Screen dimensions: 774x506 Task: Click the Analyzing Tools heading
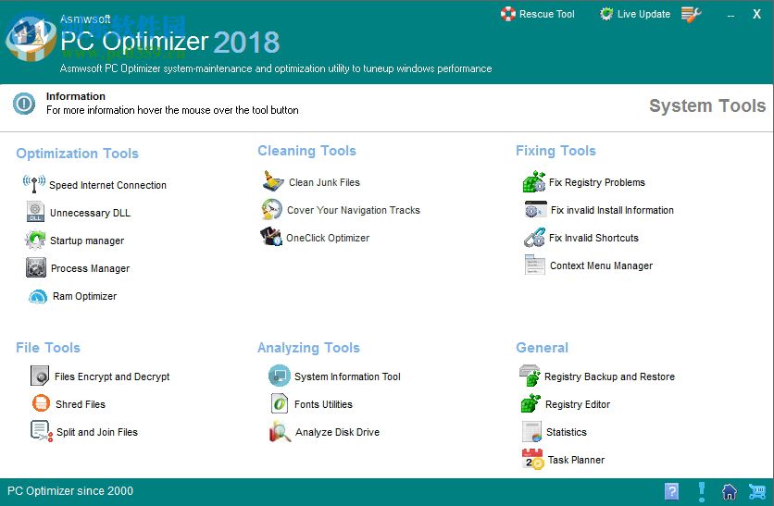click(308, 348)
